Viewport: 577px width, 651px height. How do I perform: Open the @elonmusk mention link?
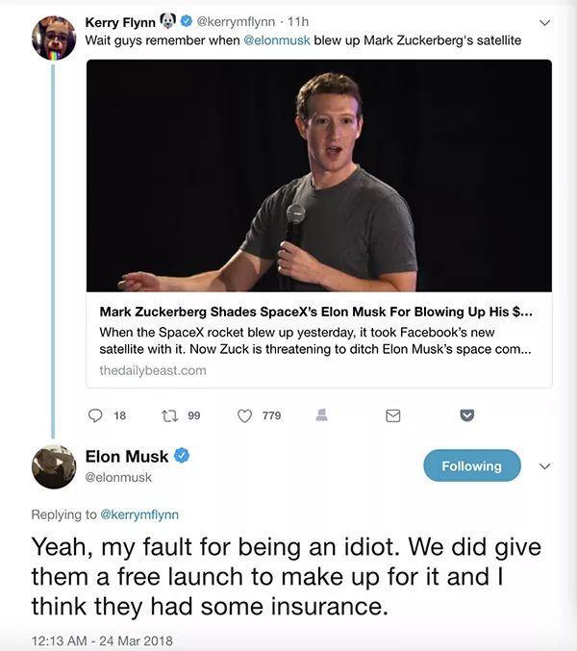click(276, 40)
